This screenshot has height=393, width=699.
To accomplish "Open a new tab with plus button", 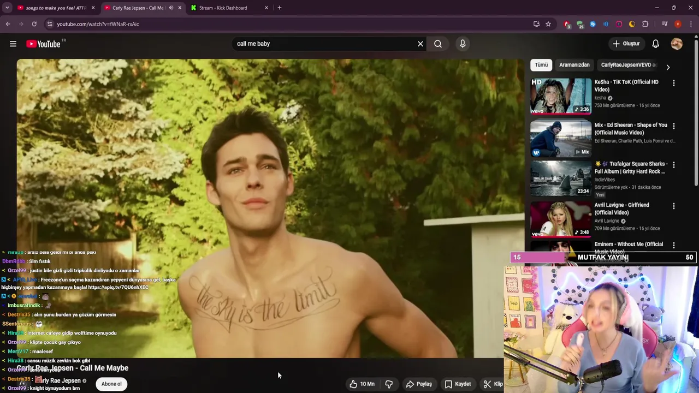I will pos(280,8).
